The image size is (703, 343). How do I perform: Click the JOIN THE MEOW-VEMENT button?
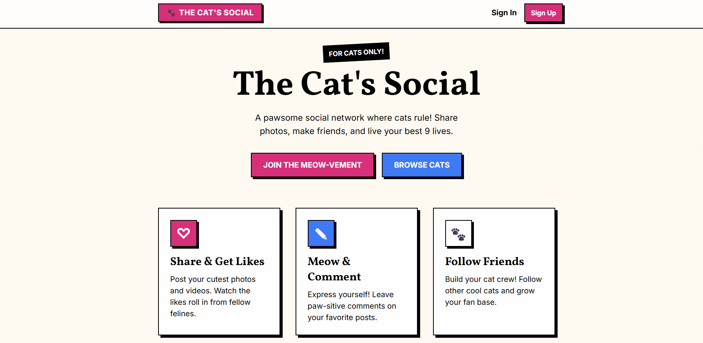point(312,165)
